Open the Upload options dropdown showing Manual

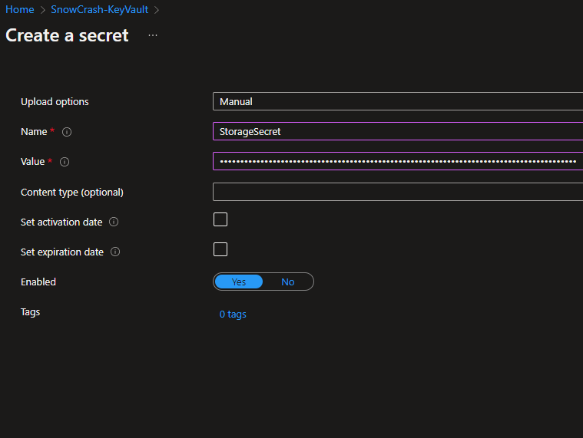point(397,101)
